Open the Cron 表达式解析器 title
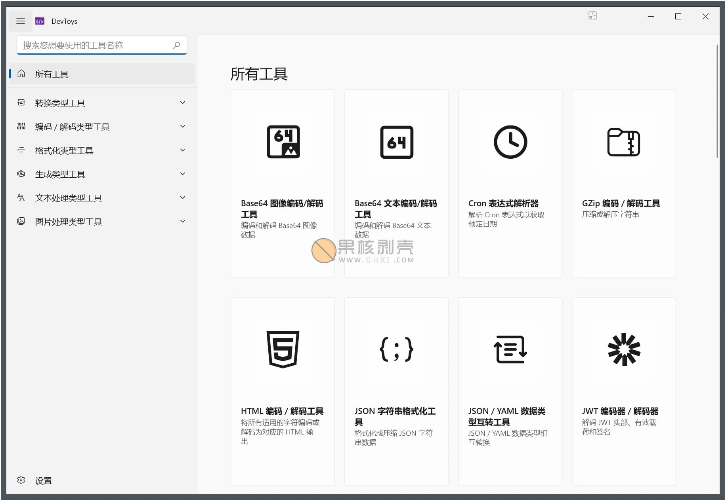726x501 pixels. (503, 203)
